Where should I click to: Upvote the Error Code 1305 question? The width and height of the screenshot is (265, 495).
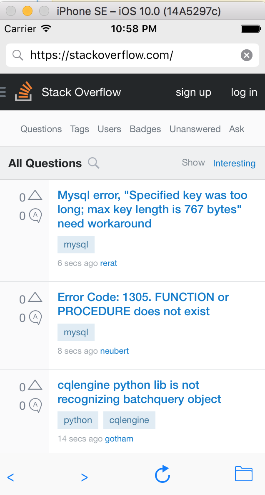(x=35, y=297)
